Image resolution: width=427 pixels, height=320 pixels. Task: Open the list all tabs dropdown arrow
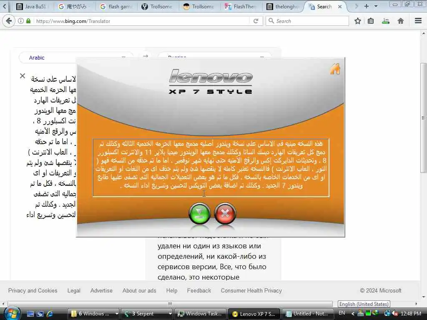point(376,6)
